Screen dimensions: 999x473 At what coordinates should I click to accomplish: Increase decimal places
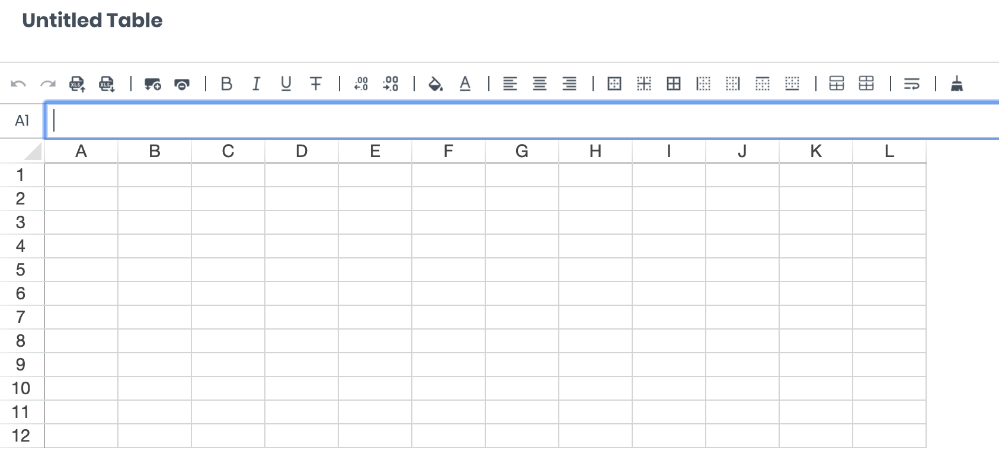(390, 84)
